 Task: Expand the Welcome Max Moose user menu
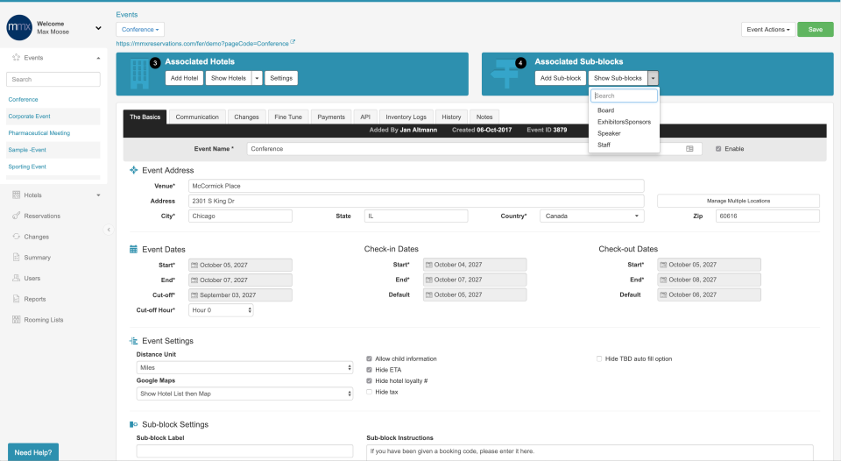point(98,28)
